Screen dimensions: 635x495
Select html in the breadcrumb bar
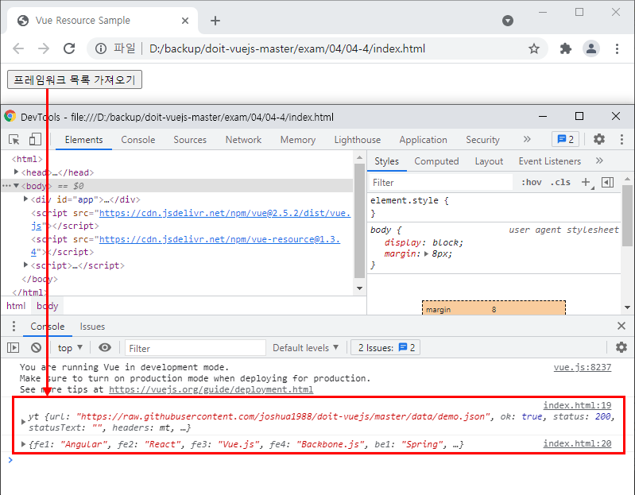pyautogui.click(x=16, y=306)
